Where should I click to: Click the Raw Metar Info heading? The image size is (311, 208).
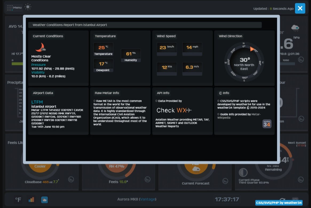(107, 93)
